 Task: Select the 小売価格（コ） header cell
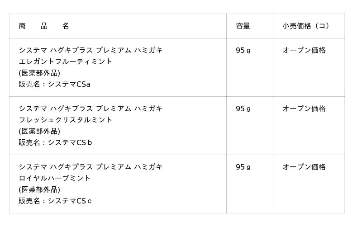tap(307, 26)
